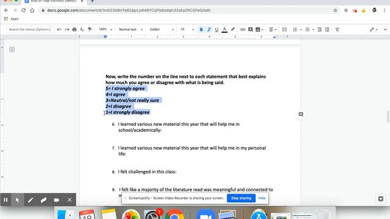390x219 pixels.
Task: Open the text color picker
Action: (224, 30)
